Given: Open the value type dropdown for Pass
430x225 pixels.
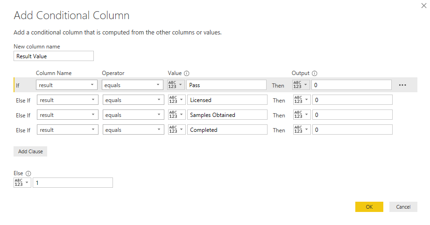Looking at the screenshot, I should [x=176, y=85].
